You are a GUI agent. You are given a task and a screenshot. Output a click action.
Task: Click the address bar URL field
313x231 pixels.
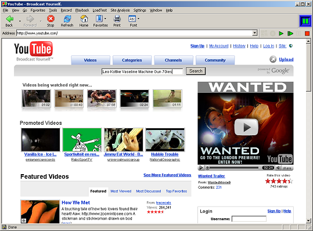coord(134,33)
